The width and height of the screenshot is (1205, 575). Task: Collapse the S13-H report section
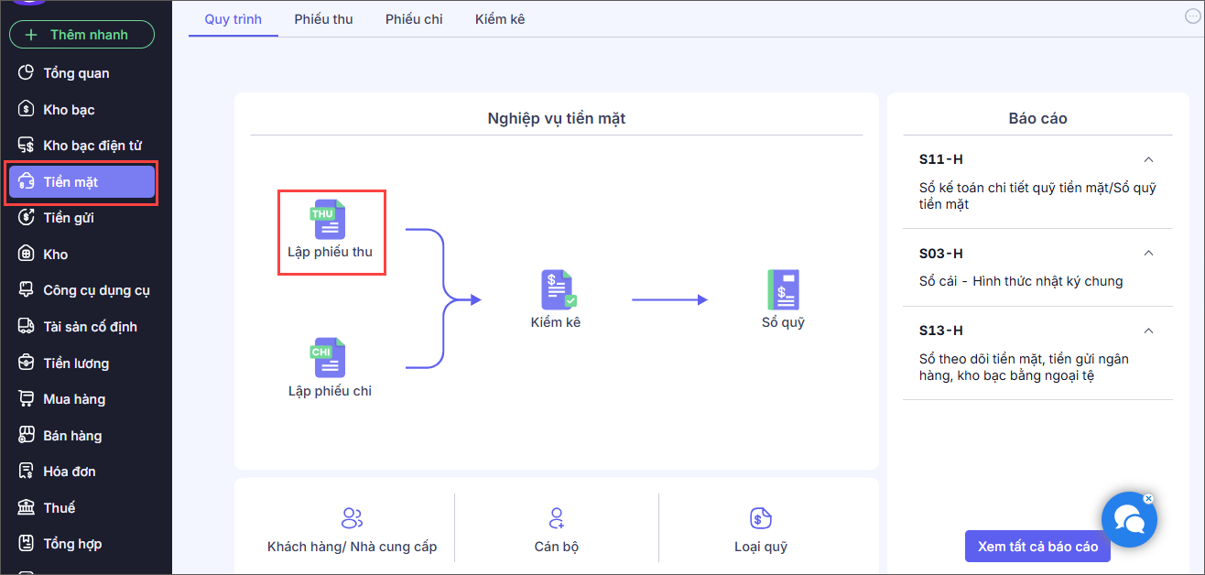[1149, 331]
